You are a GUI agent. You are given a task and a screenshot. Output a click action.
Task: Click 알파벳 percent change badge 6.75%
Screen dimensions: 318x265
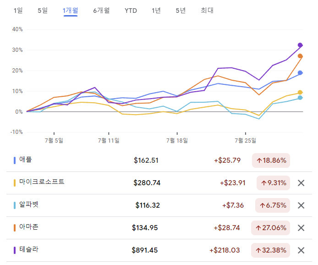(273, 205)
